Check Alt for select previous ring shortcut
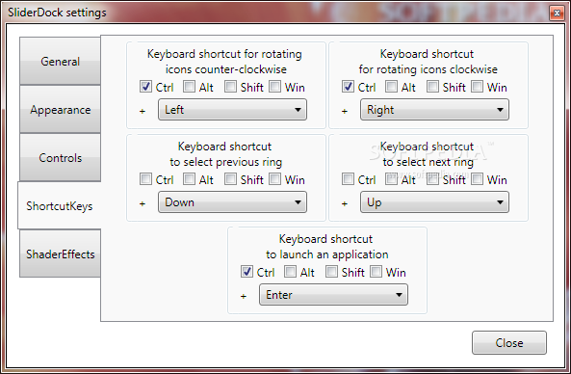 189,179
